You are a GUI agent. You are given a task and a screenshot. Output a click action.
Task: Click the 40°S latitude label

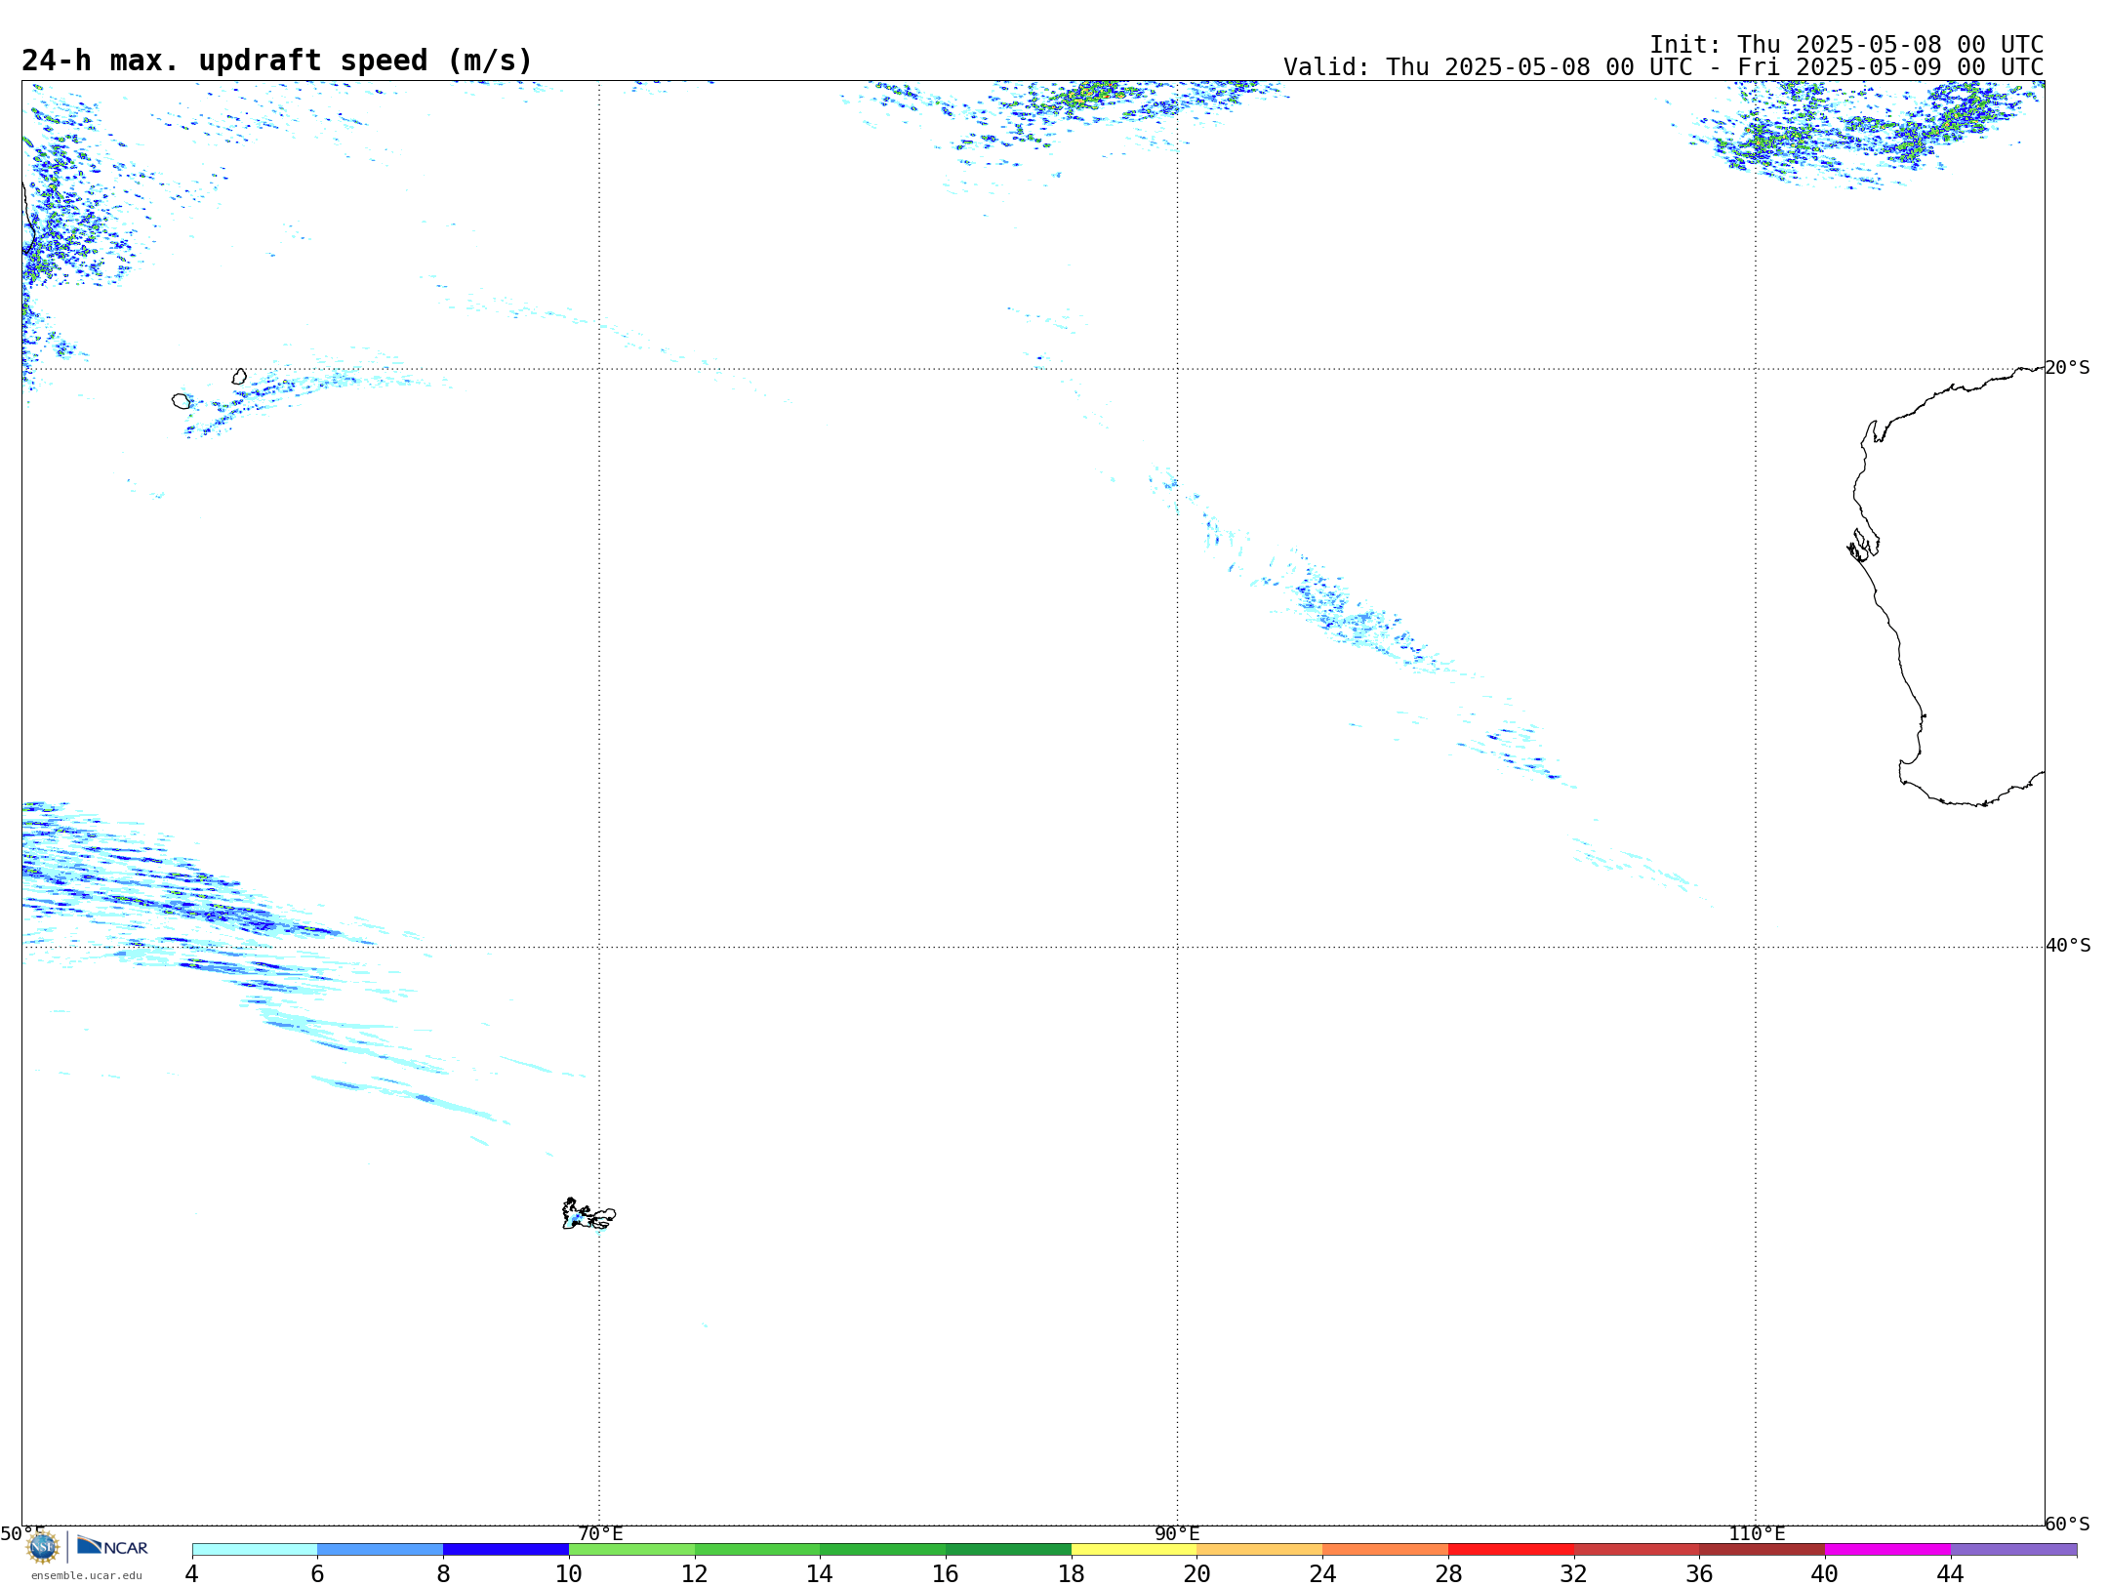click(2068, 946)
